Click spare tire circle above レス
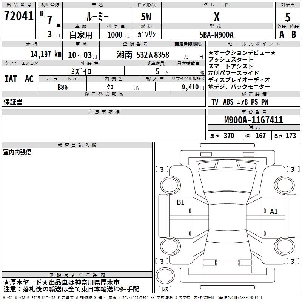 (165, 275)
